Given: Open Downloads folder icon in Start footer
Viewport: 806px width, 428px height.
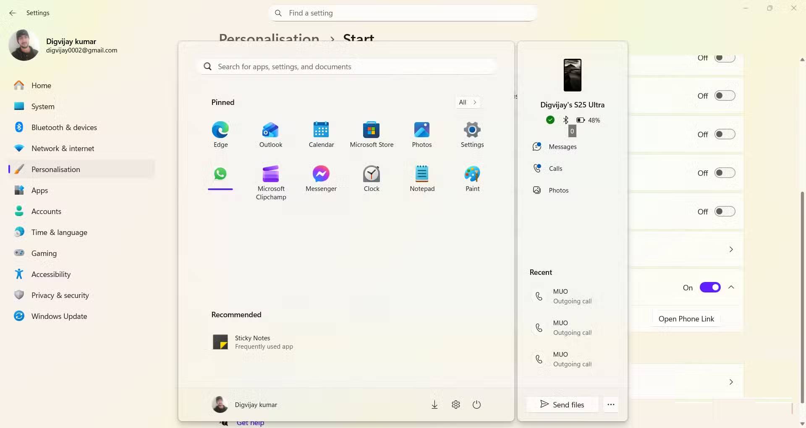Looking at the screenshot, I should [x=435, y=405].
